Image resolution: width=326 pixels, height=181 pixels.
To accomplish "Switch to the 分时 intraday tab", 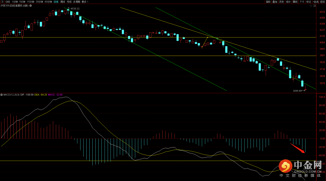I will click(x=8, y=2).
